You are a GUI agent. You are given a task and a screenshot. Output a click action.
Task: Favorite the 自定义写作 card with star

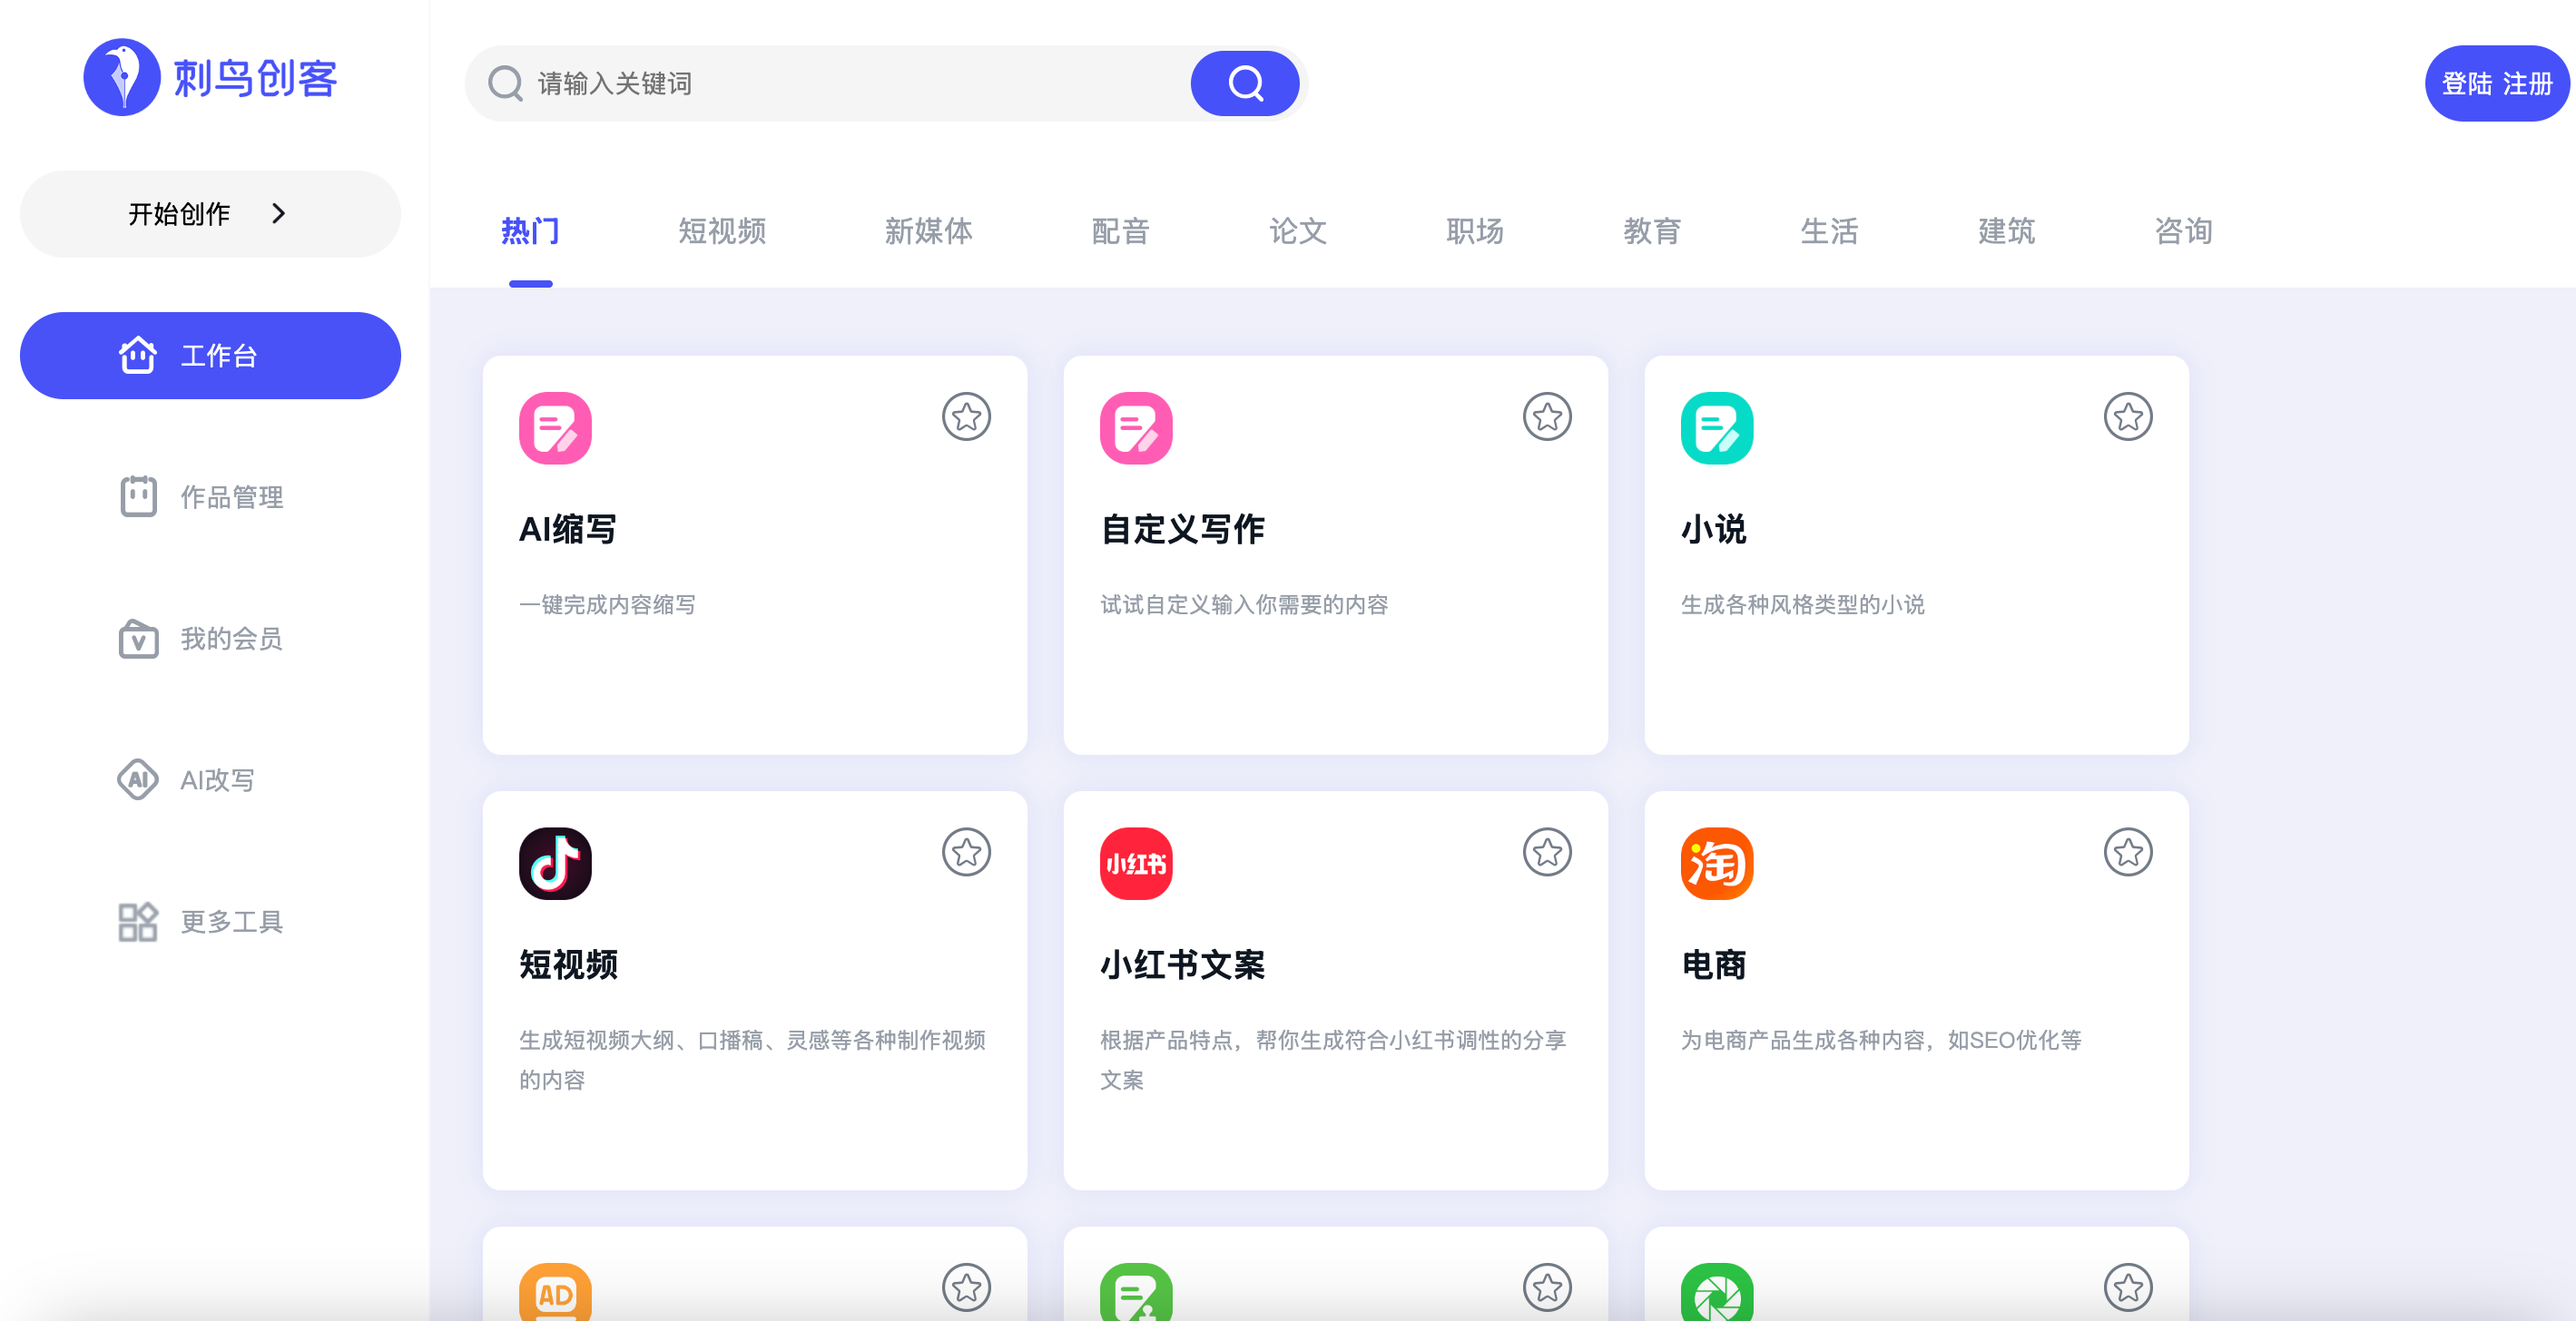tap(1547, 416)
